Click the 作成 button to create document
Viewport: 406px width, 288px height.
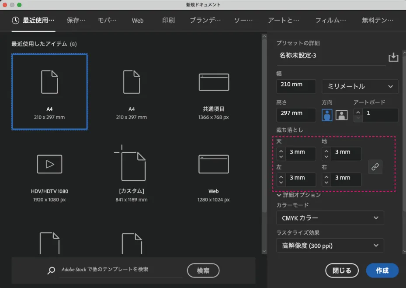[382, 270]
